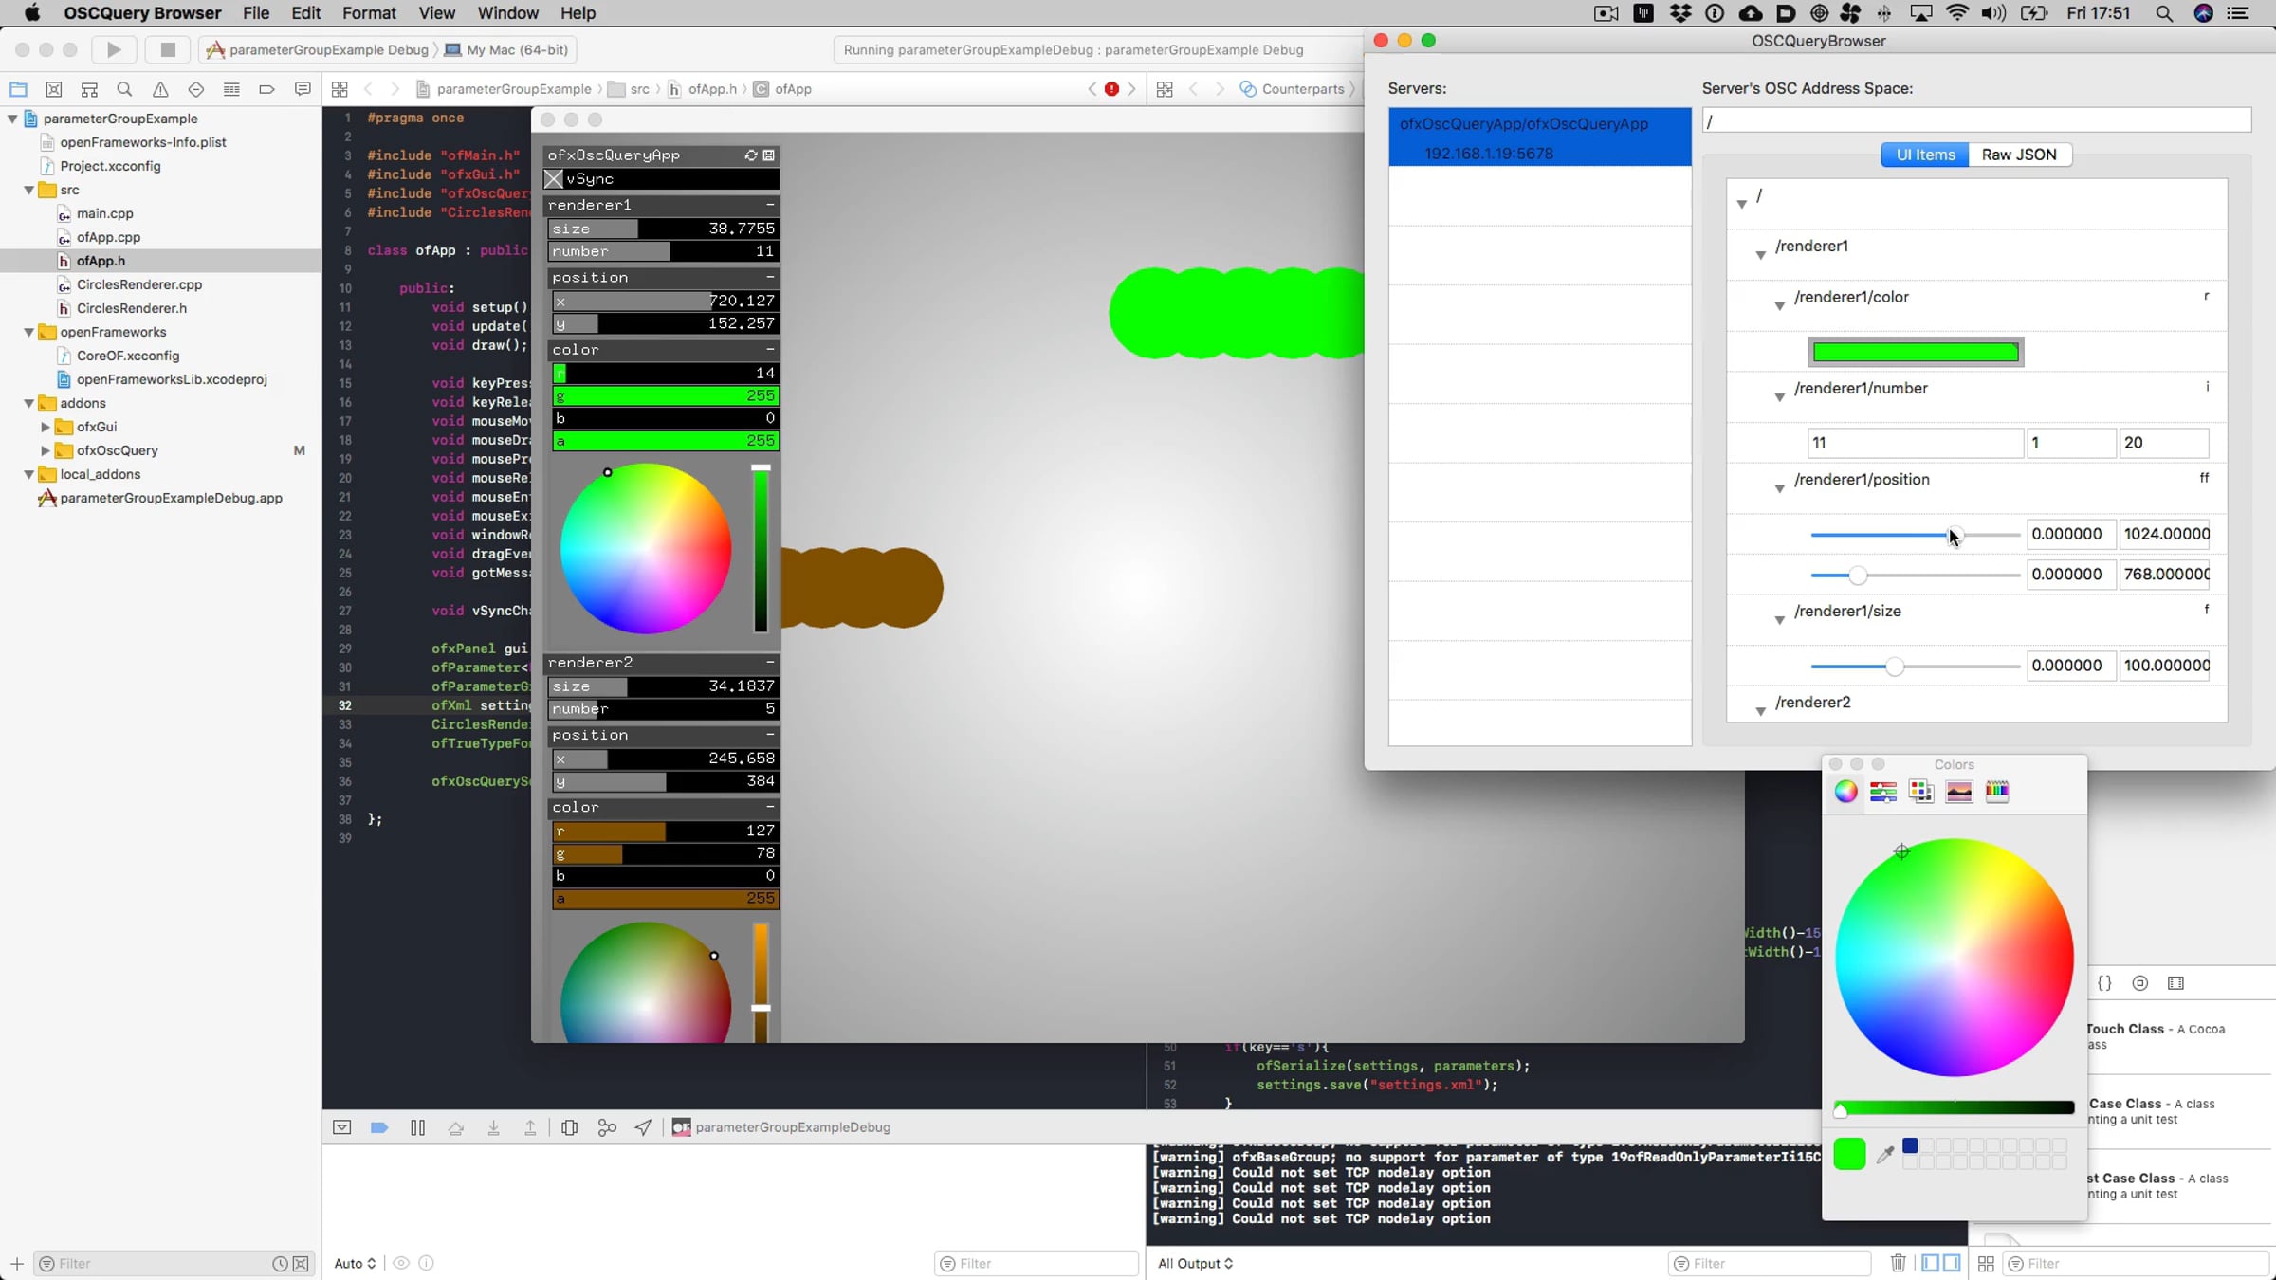This screenshot has height=1280, width=2276.
Task: Collapse the /renderer1/color node
Action: (x=1779, y=305)
